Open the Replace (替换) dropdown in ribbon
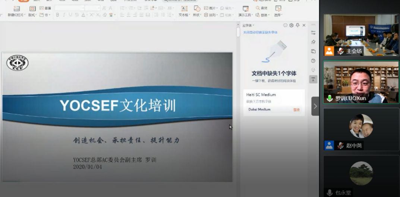The height and width of the screenshot is (197, 400). [x=263, y=15]
